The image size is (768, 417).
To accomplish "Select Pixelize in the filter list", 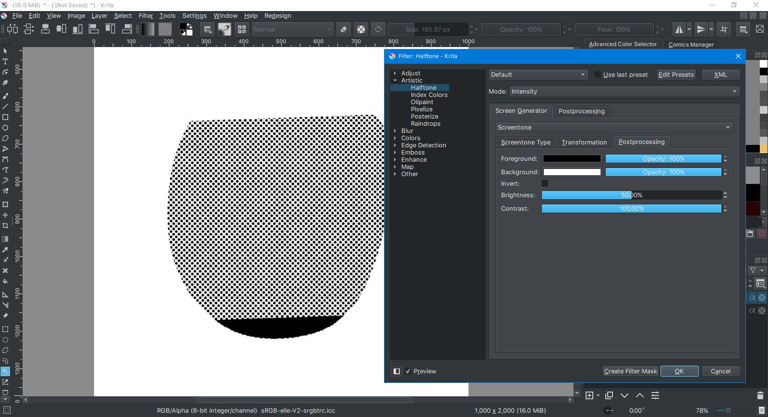I will 421,109.
